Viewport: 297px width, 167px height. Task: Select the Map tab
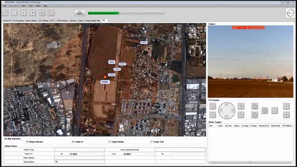pos(104,20)
